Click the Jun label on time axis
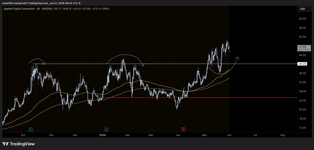This screenshot has height=150, width=314. [229, 135]
